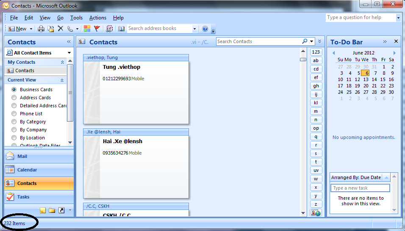Open the View menu
This screenshot has width=405, height=231.
[x=45, y=18]
